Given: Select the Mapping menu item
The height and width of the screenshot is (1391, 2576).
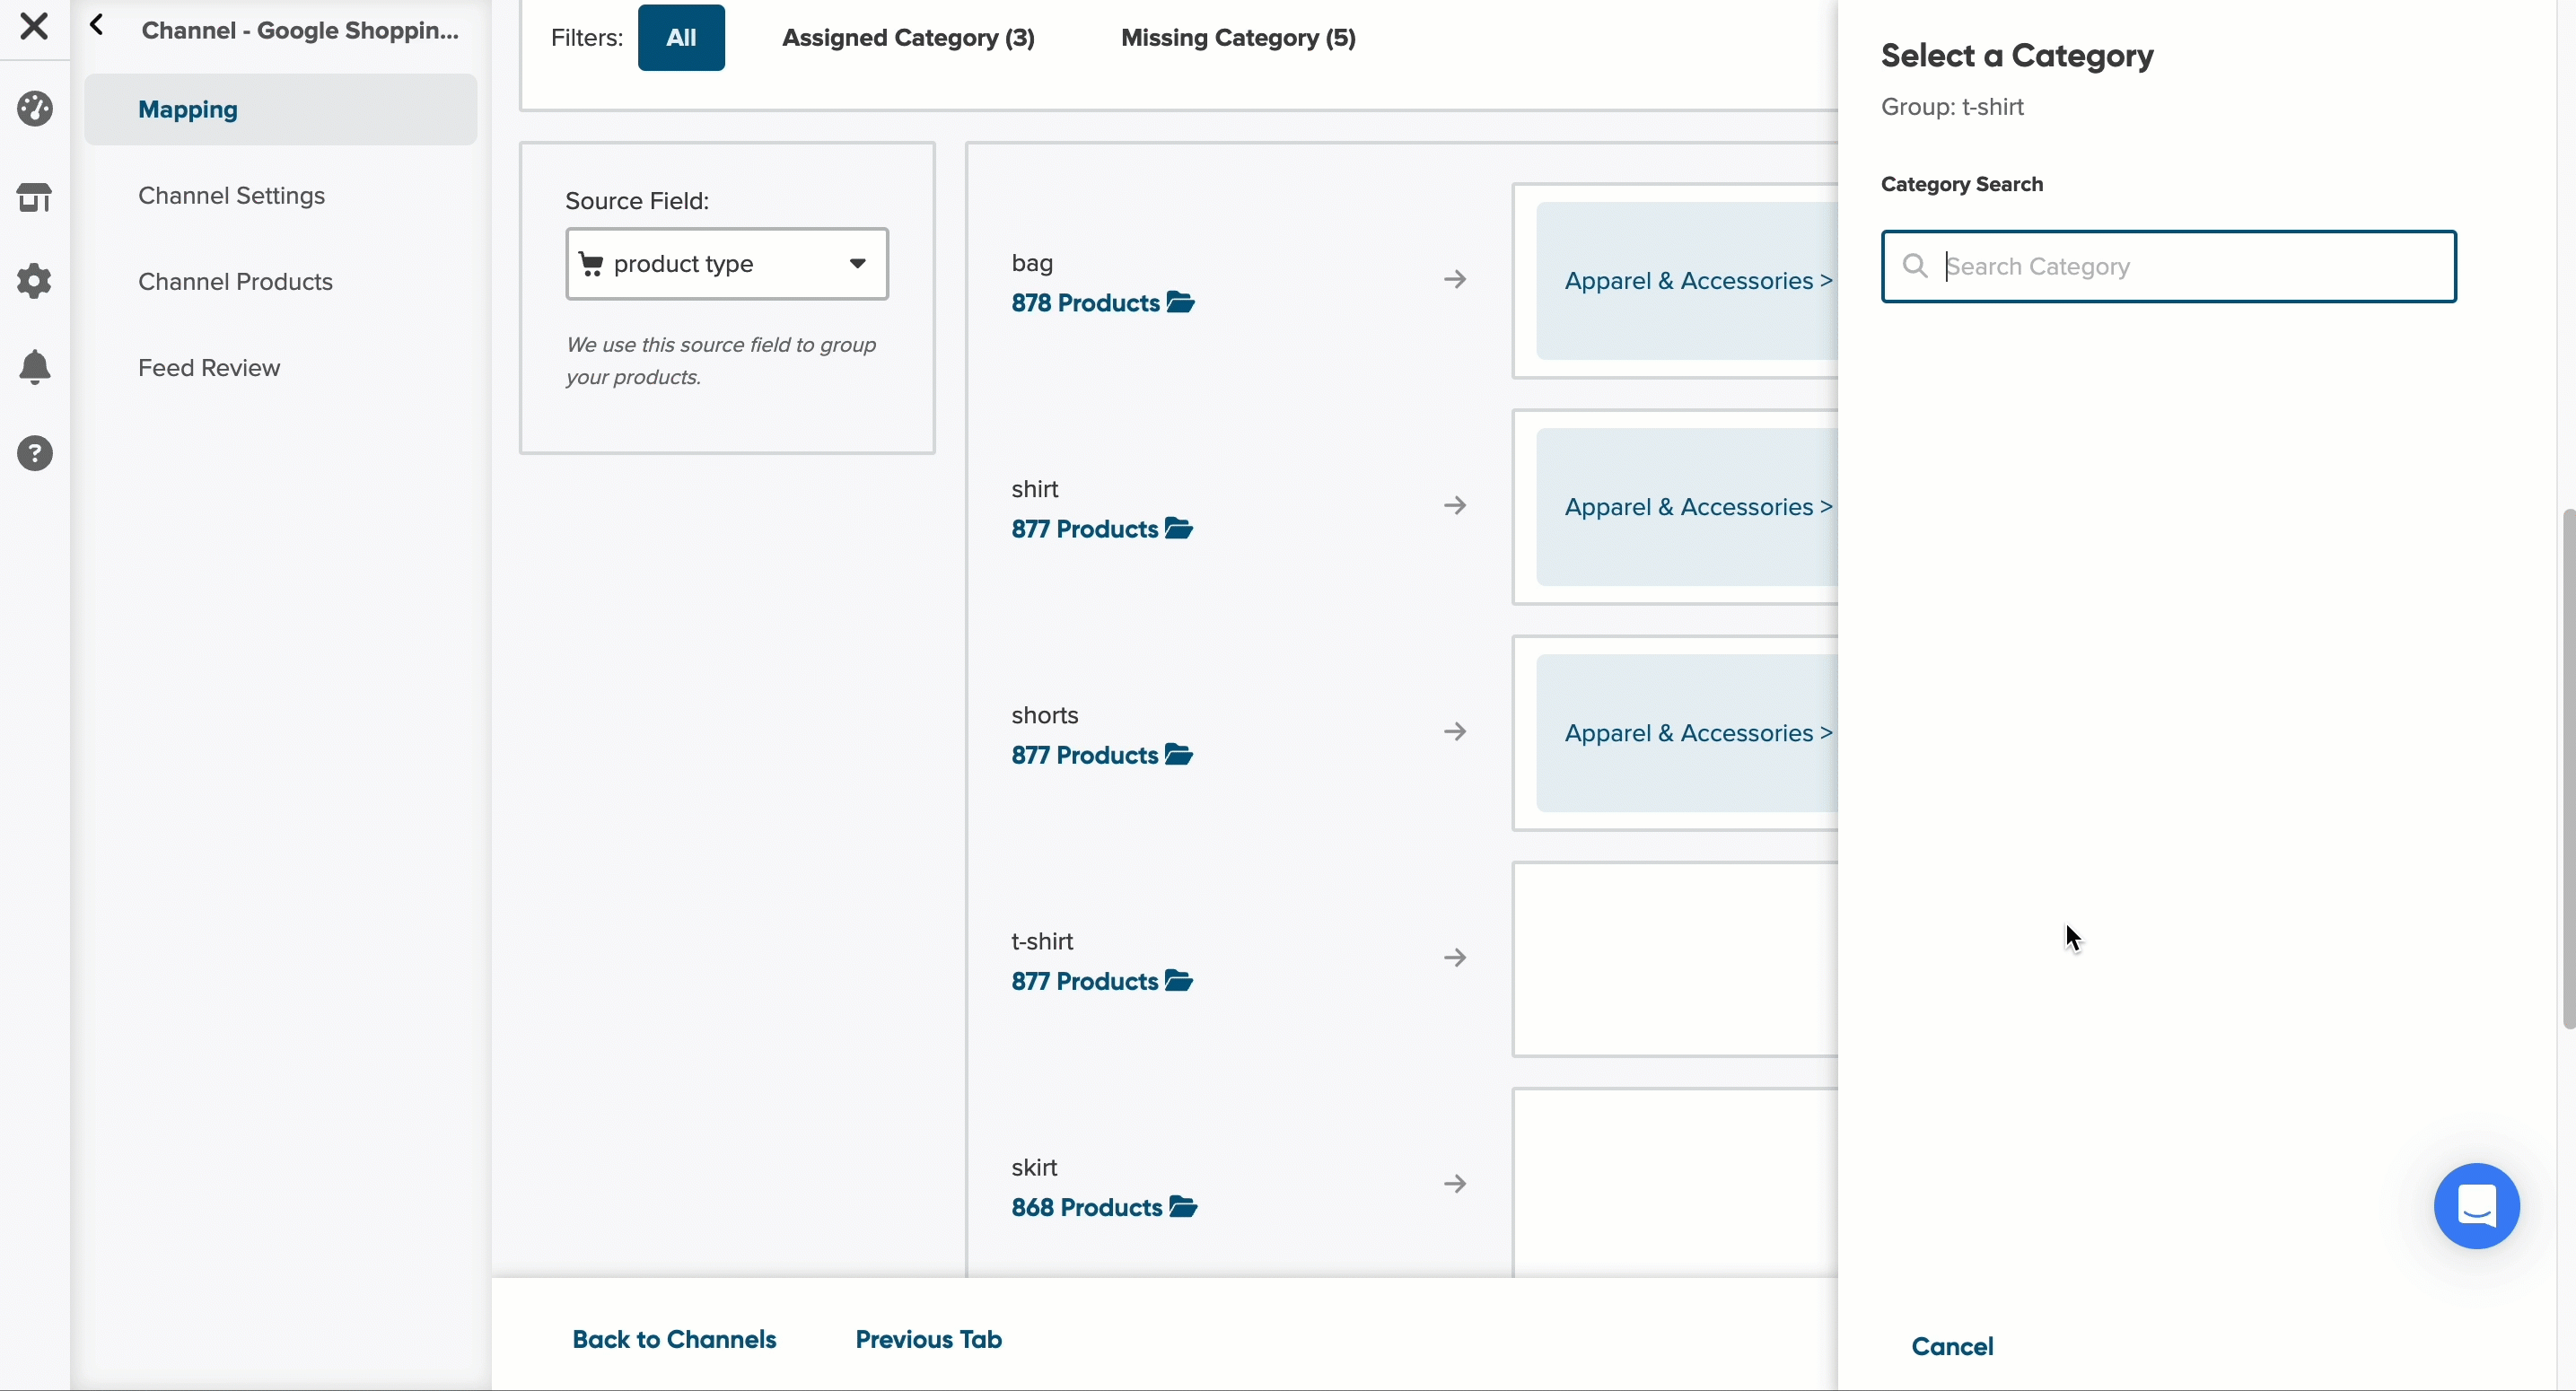Looking at the screenshot, I should tap(281, 109).
